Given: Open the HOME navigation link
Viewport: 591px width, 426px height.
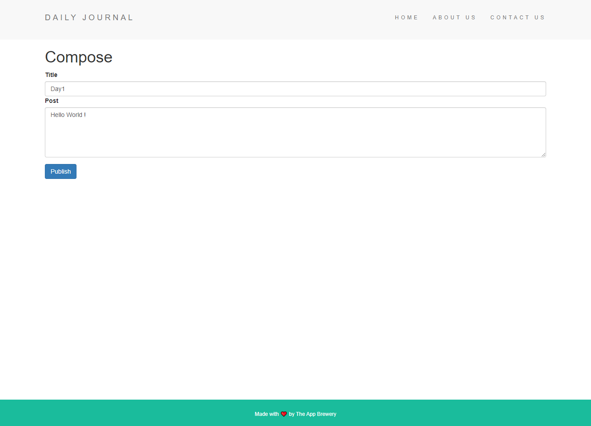Looking at the screenshot, I should point(406,17).
